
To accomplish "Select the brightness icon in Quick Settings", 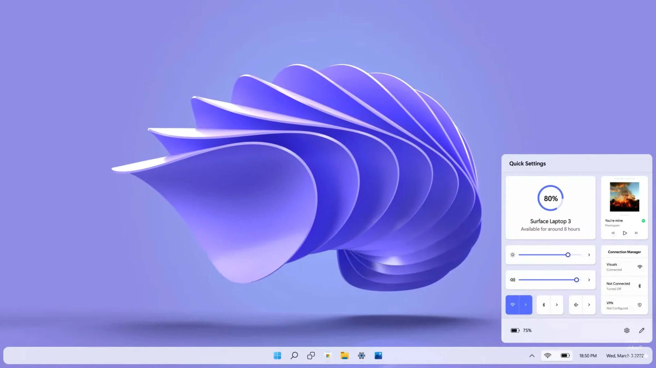I will (x=513, y=255).
